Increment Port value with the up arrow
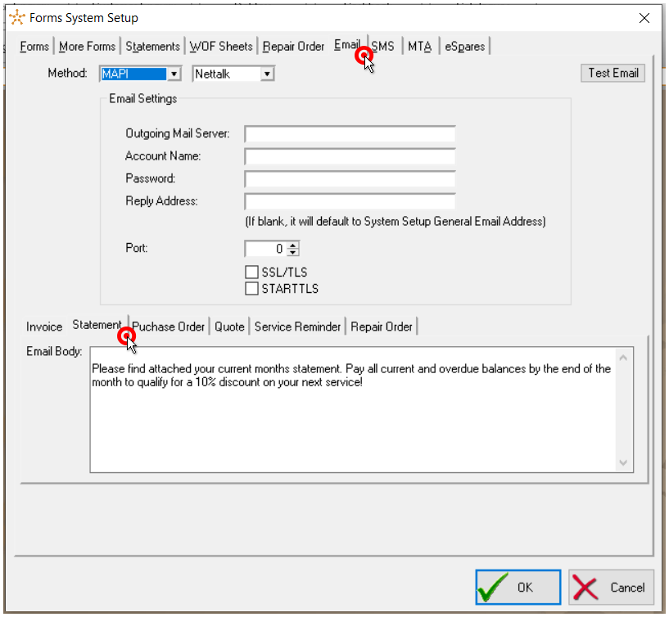 pos(291,245)
